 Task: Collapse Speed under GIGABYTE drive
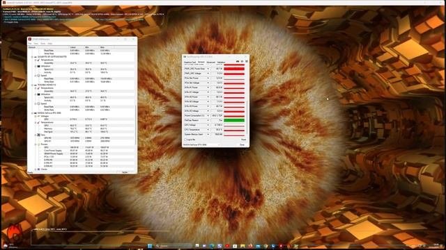point(36,76)
